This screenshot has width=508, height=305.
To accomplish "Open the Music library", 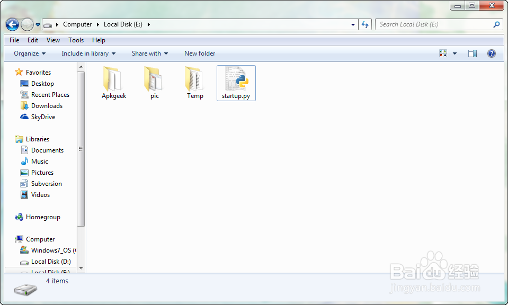I will 34,162.
